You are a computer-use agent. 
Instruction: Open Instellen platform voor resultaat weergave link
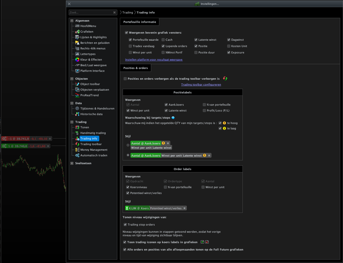click(154, 60)
